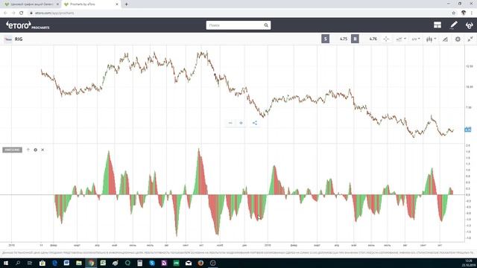477x268 pixels.
Task: Open the chart layout grid icon
Action: (x=437, y=25)
